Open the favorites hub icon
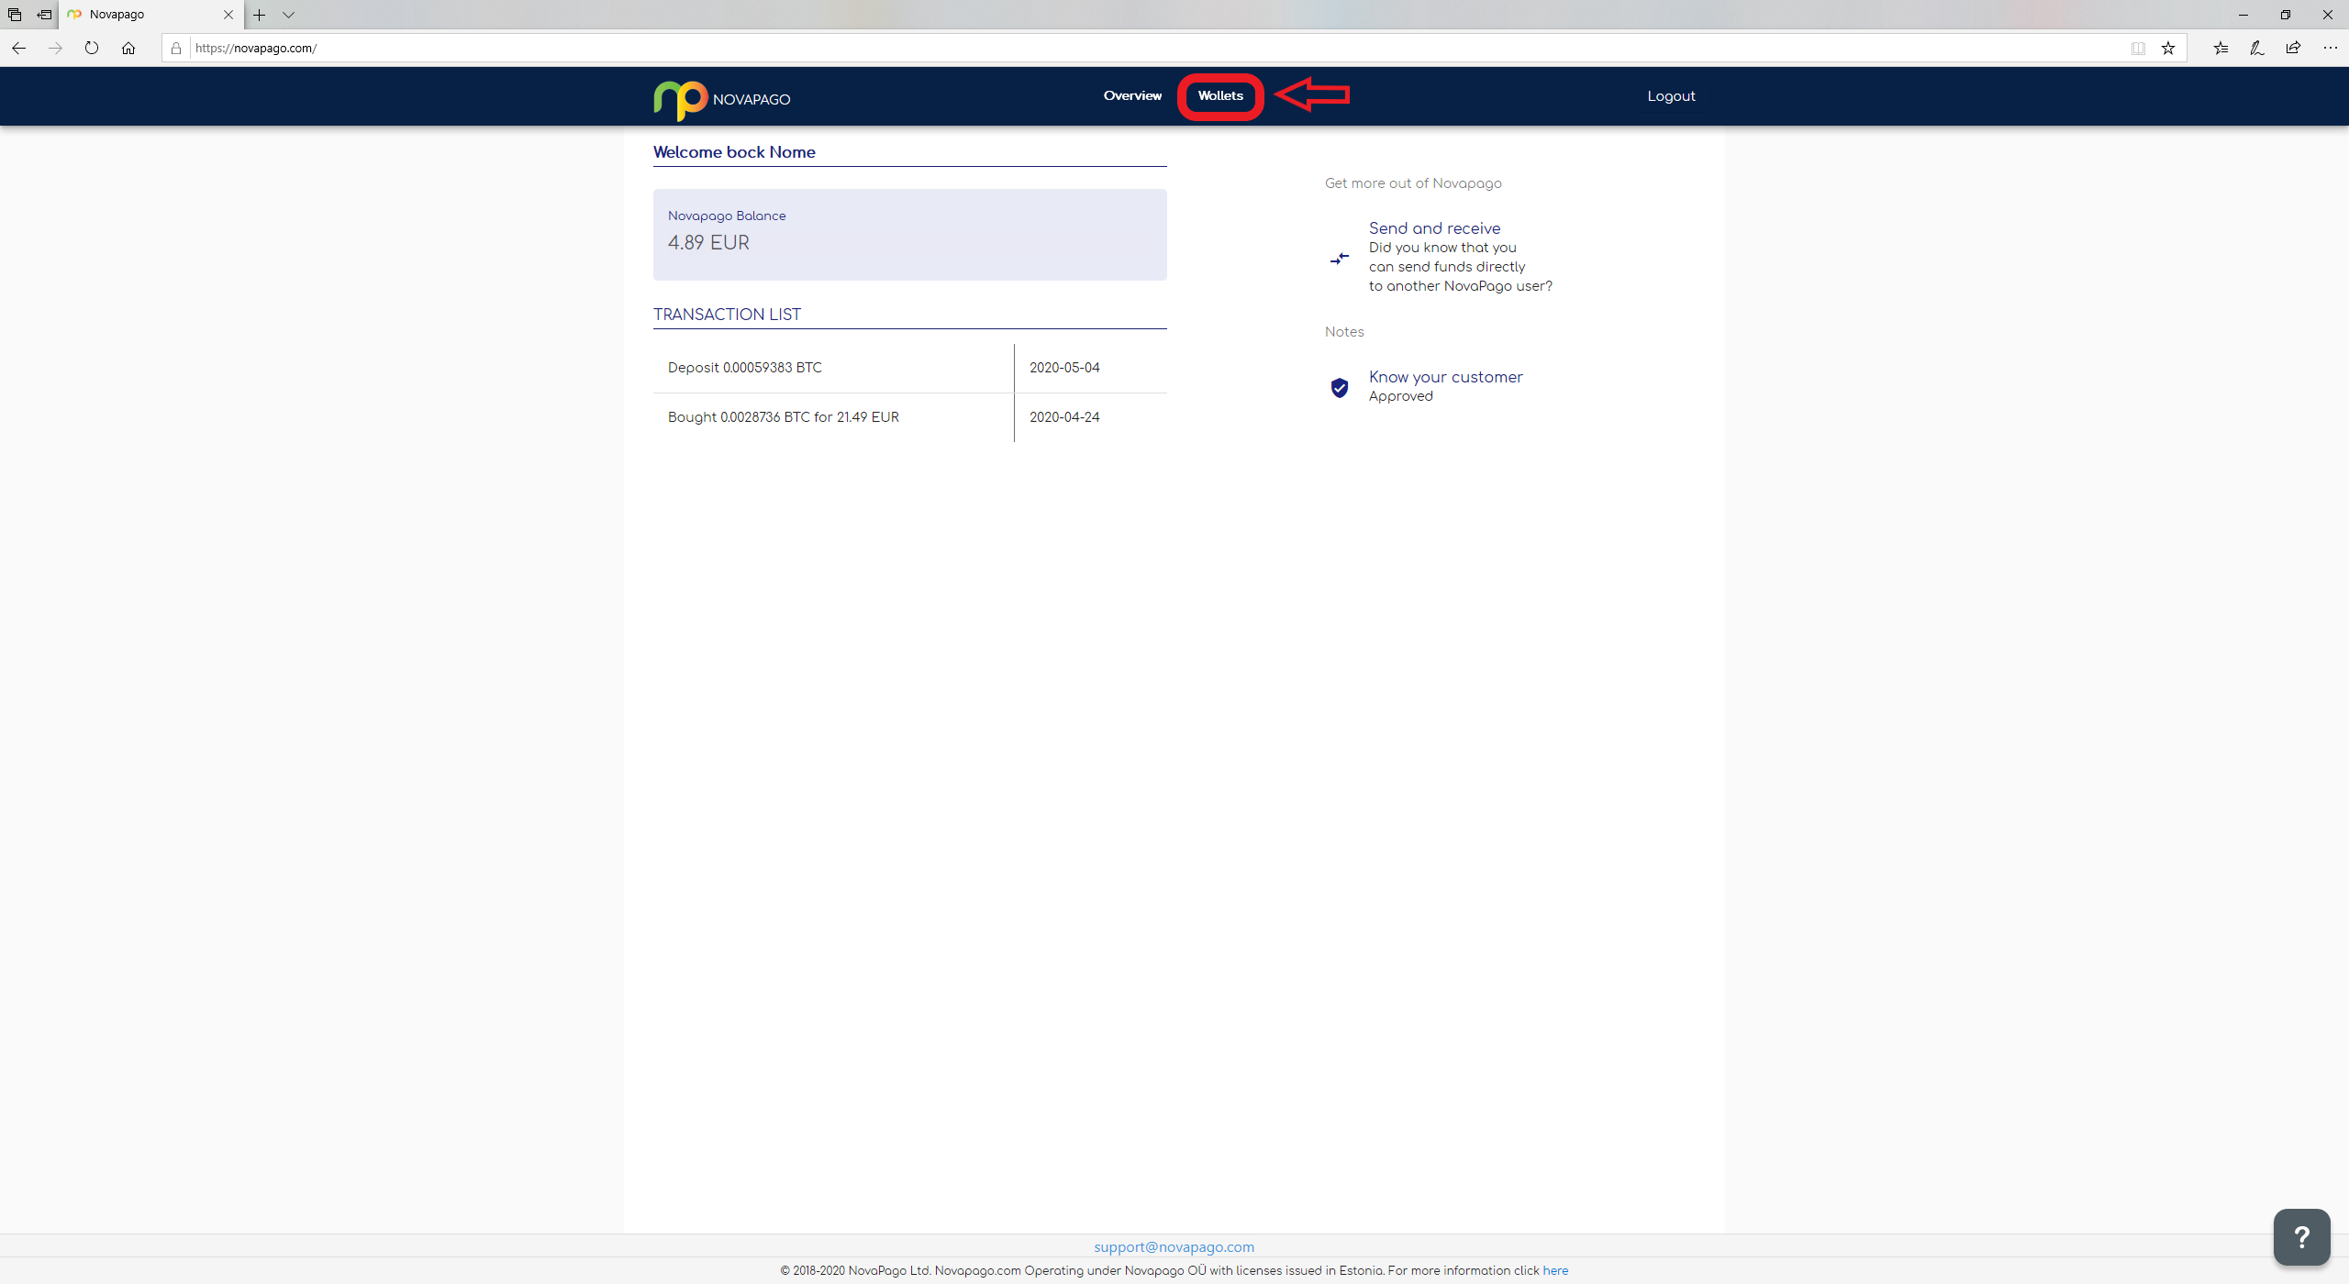 [2221, 48]
